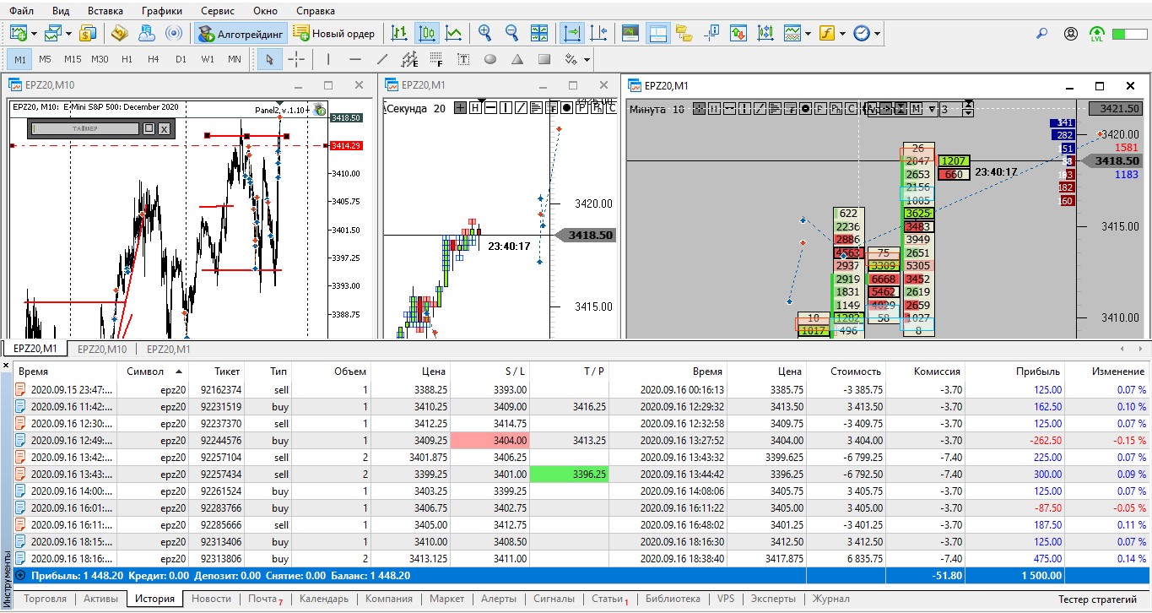Select the horizontal line drawing tool

click(x=355, y=59)
